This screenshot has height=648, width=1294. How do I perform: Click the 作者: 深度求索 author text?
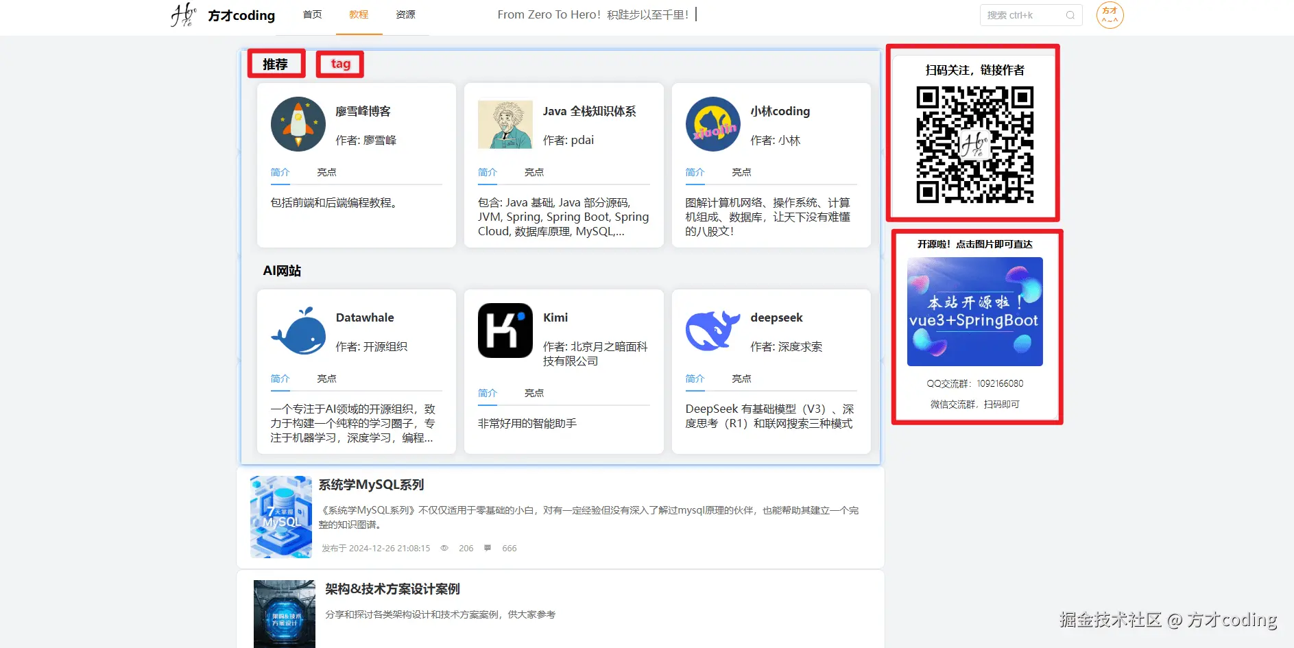pyautogui.click(x=786, y=346)
